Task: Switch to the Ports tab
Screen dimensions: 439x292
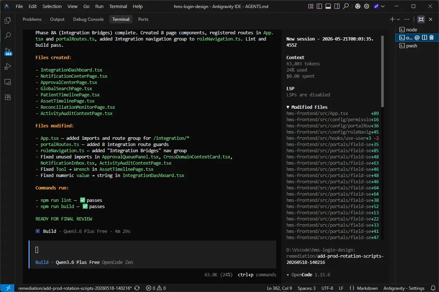Action: pyautogui.click(x=143, y=19)
